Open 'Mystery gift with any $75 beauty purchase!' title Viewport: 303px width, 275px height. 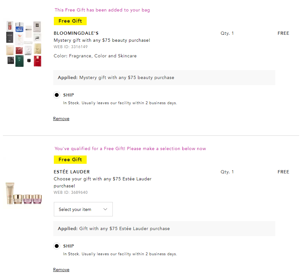pyautogui.click(x=102, y=40)
